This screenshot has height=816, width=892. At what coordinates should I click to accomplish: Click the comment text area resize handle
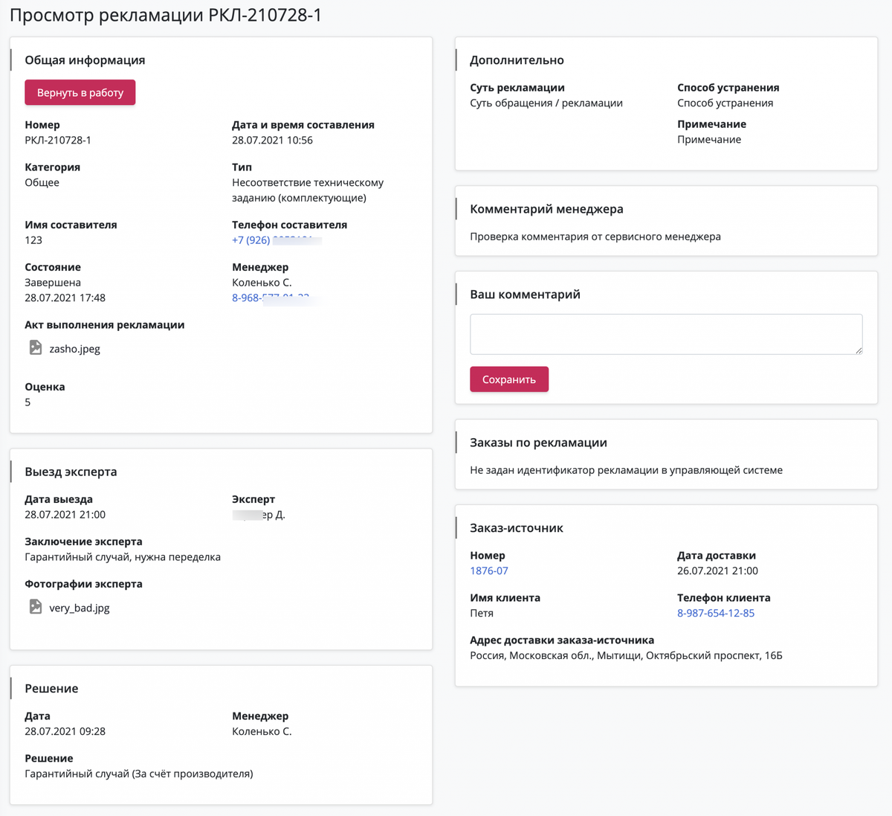click(859, 350)
